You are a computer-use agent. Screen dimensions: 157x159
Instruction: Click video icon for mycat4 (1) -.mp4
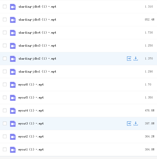tap(13, 111)
